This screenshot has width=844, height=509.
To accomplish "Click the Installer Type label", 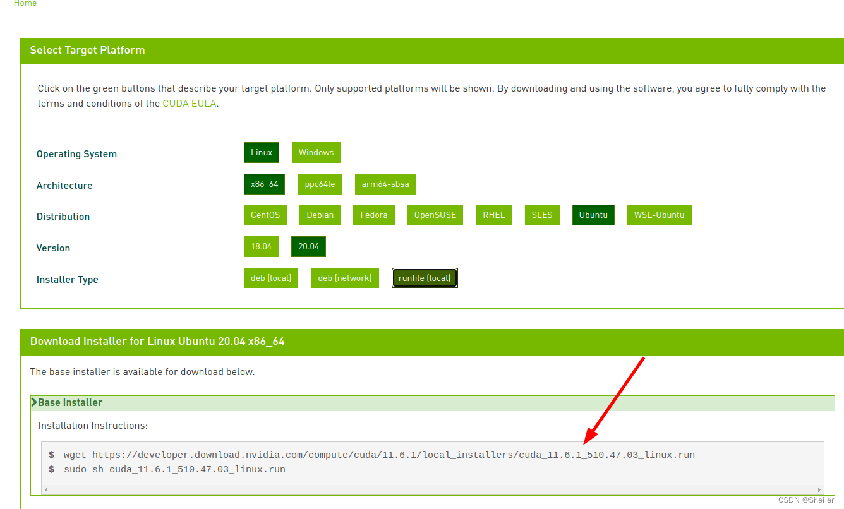I will pos(68,280).
